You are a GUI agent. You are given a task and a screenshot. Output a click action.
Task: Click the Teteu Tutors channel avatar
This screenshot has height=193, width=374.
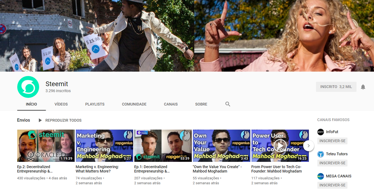click(321, 154)
